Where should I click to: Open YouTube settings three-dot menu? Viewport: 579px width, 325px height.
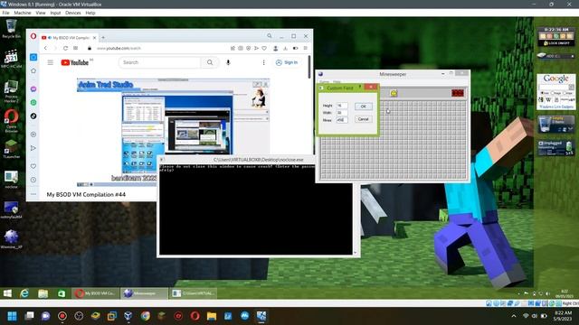pyautogui.click(x=263, y=62)
